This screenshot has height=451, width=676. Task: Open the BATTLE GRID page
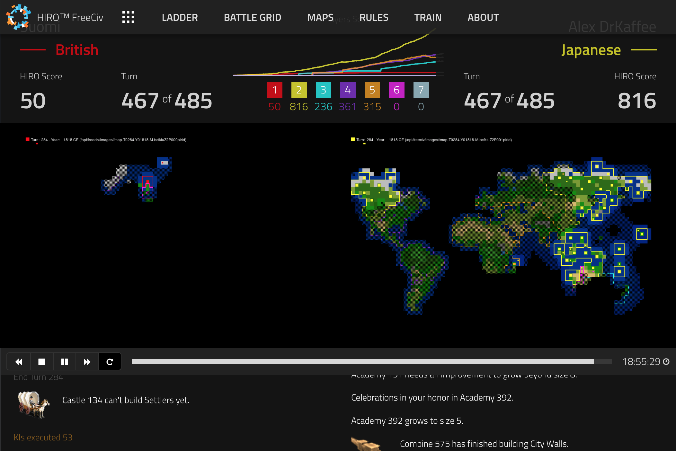pyautogui.click(x=252, y=17)
